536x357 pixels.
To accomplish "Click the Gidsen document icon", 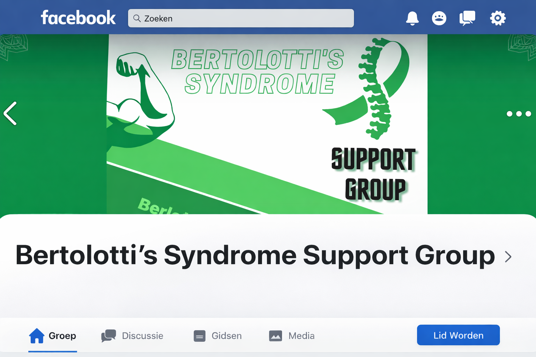I will [200, 336].
